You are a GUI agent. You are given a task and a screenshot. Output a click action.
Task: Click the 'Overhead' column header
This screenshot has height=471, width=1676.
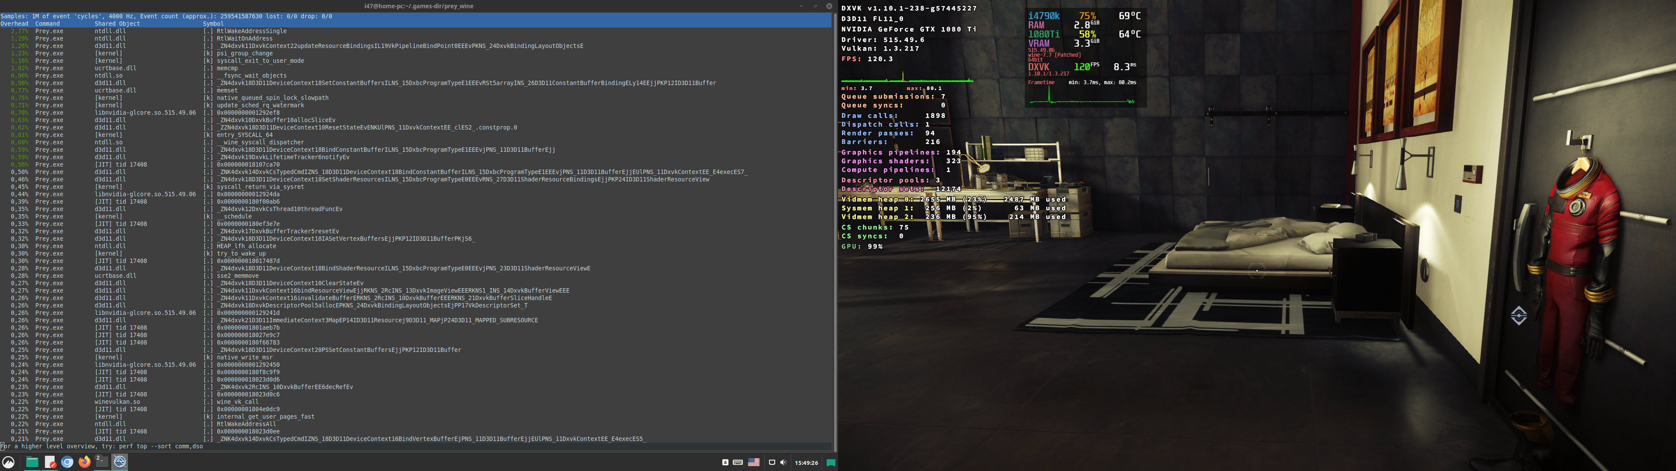[x=14, y=24]
